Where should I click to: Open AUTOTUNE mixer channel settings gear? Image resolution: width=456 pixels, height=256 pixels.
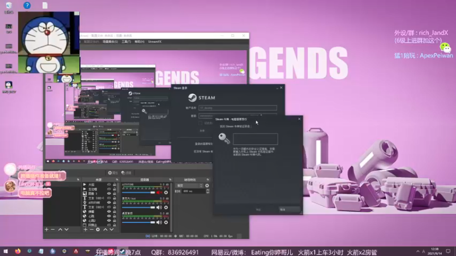tap(166, 192)
